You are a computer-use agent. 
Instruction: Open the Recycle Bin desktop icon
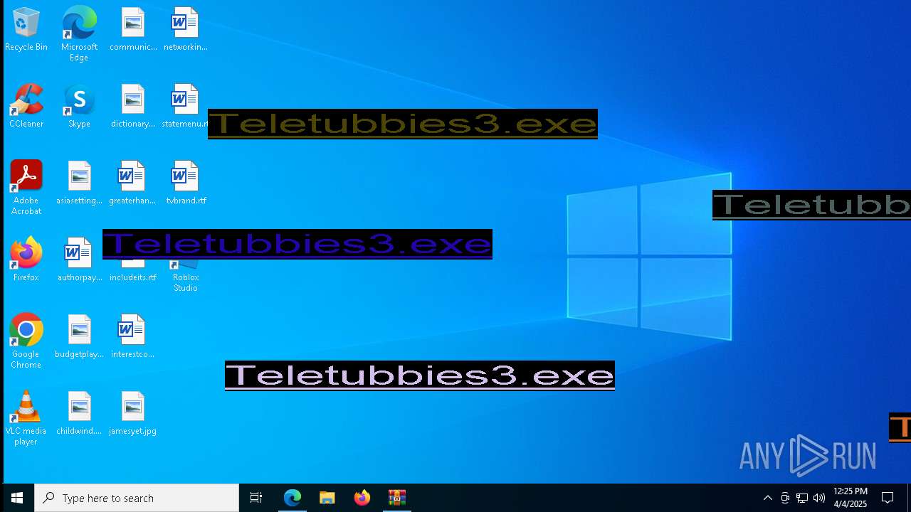(x=26, y=30)
